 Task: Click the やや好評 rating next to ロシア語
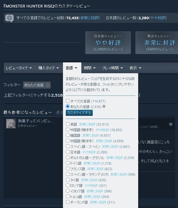[x=91, y=185]
